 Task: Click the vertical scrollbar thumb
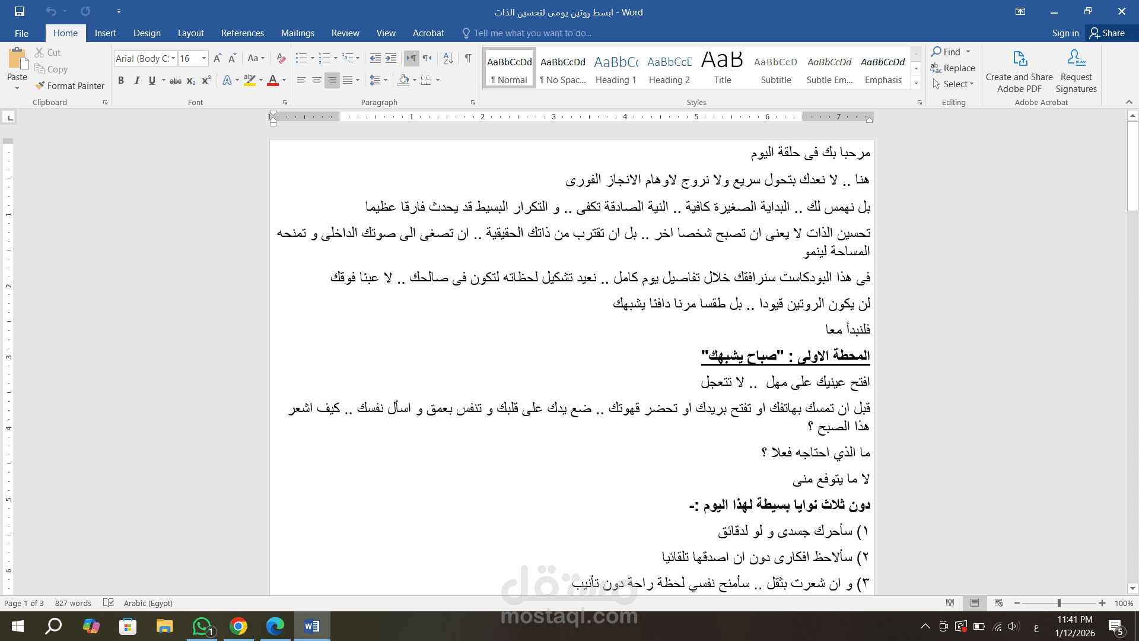(1132, 166)
